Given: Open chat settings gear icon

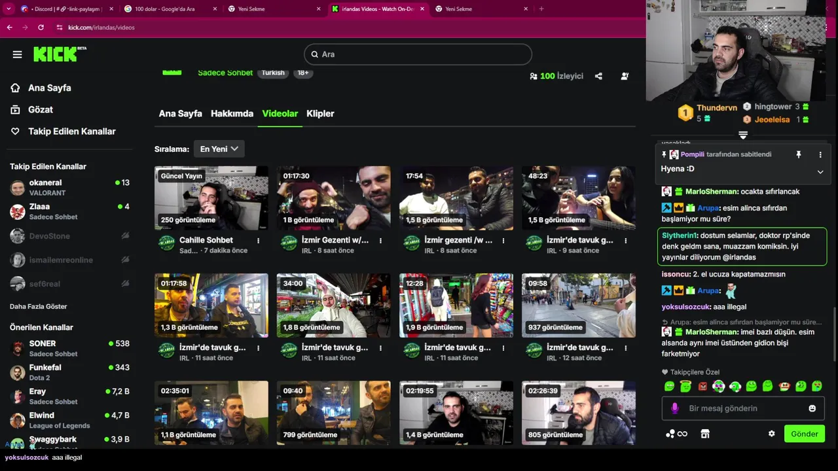Looking at the screenshot, I should pos(771,434).
